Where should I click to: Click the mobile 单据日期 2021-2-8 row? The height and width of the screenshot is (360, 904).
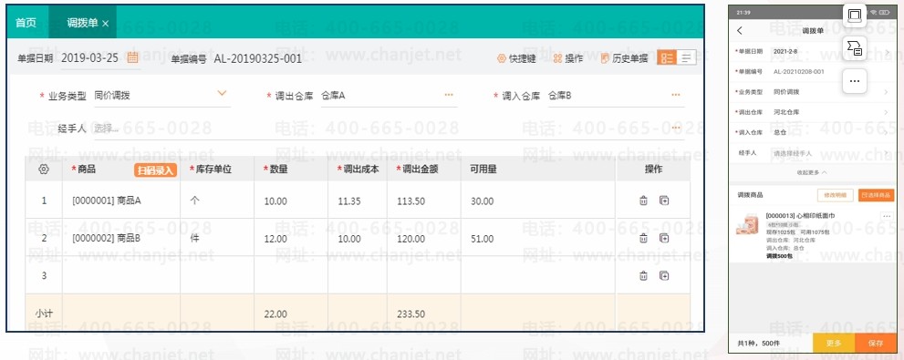coord(813,51)
